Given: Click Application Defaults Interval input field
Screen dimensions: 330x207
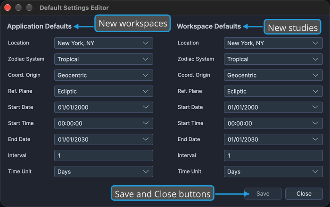Looking at the screenshot, I should click(104, 155).
